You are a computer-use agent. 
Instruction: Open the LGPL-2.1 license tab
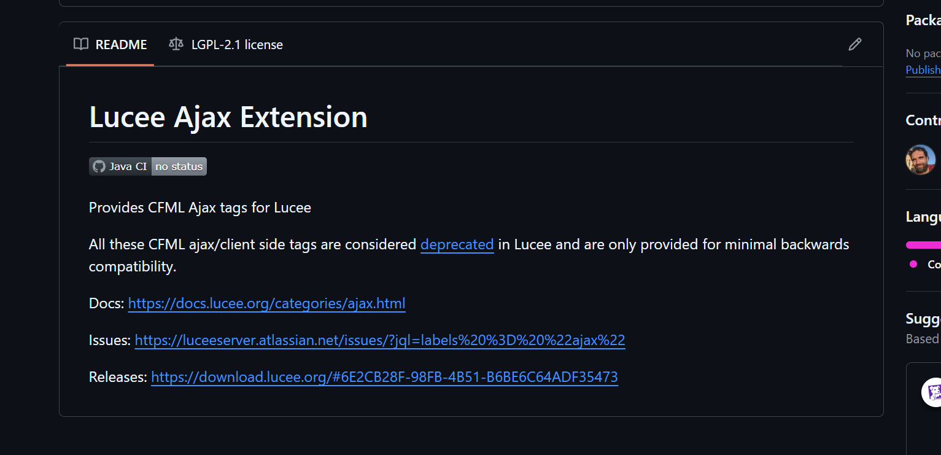coord(226,44)
